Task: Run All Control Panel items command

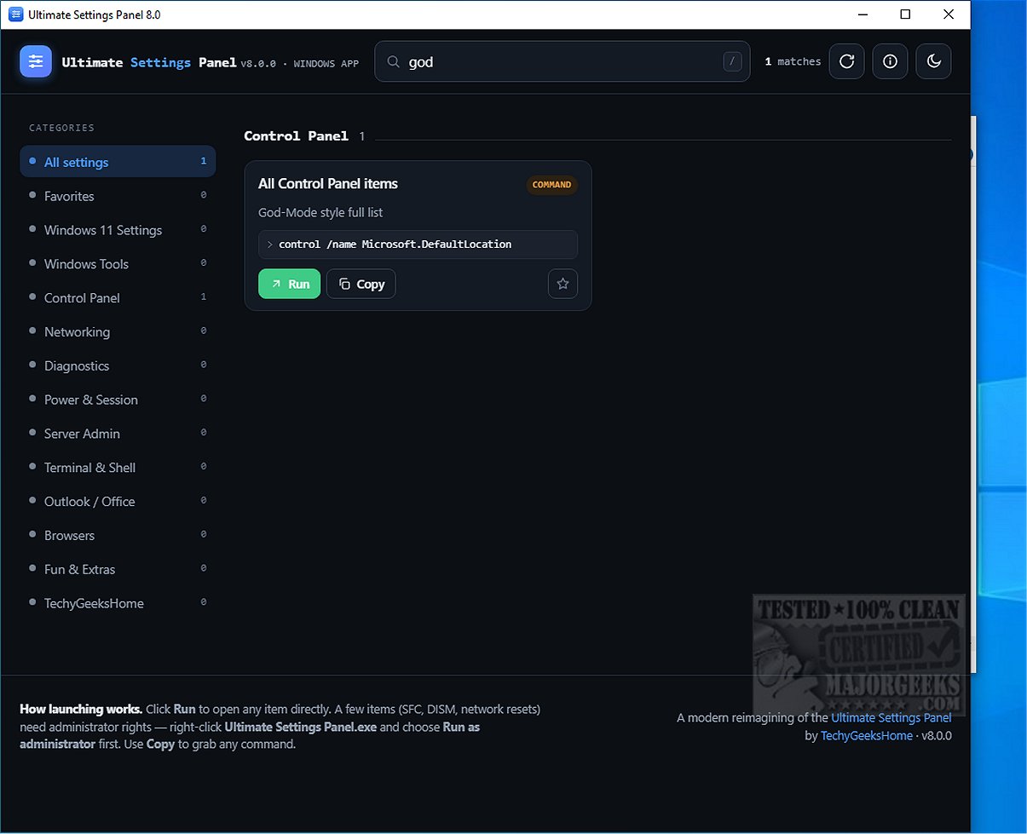Action: 289,284
